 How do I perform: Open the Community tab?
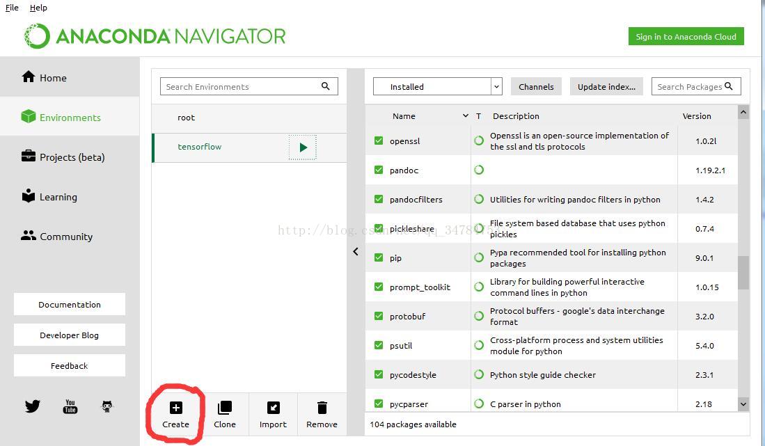click(x=70, y=237)
